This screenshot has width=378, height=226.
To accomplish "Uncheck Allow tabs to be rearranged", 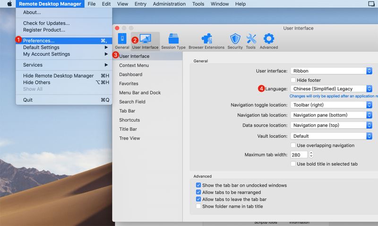I will (x=198, y=192).
